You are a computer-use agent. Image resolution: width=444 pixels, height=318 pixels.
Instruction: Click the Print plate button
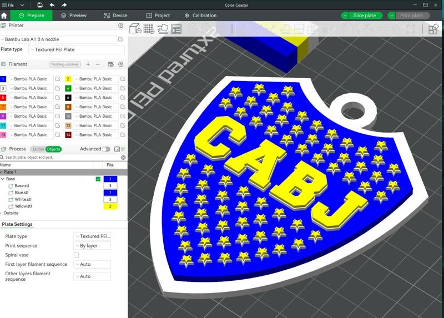(x=412, y=16)
